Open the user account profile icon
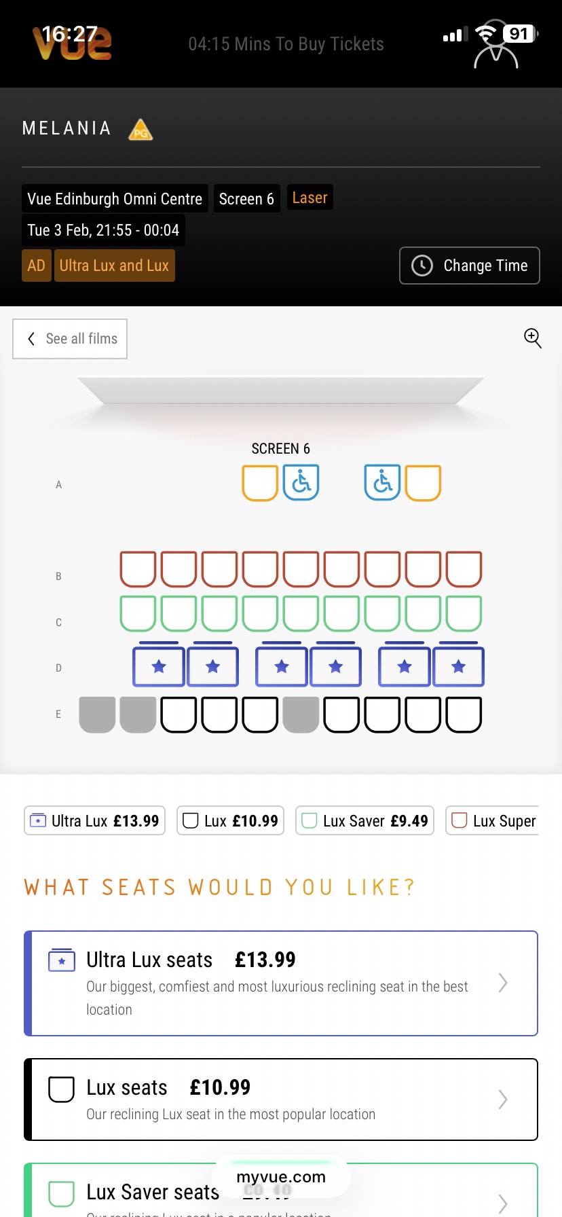 click(495, 46)
